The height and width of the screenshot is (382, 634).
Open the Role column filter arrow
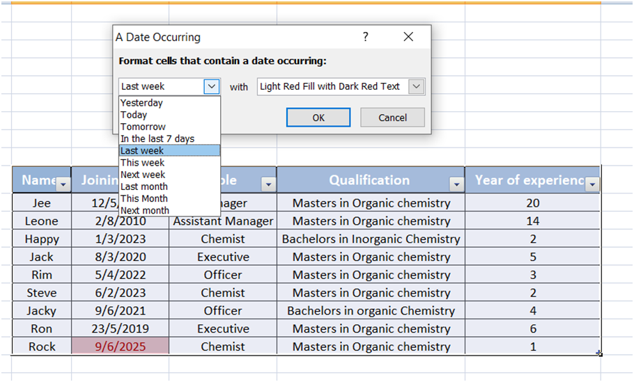pos(268,184)
